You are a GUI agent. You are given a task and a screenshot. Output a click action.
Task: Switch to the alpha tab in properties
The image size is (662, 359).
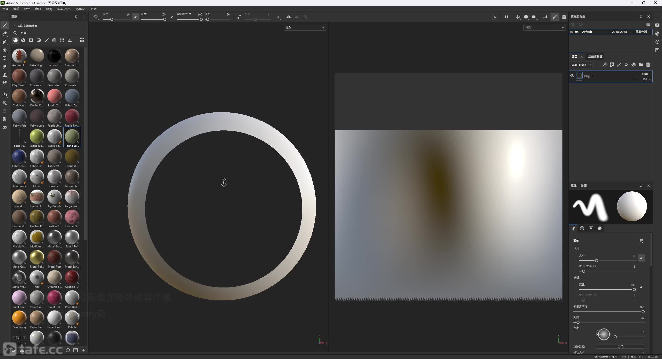point(582,228)
